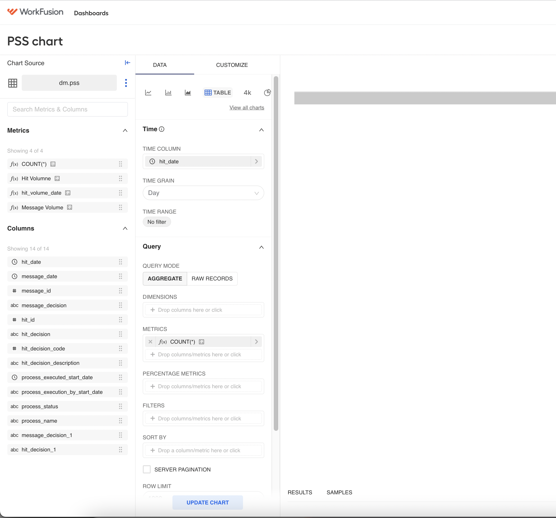Focus the Search Metrics & Columns field
The height and width of the screenshot is (518, 556).
pos(67,109)
